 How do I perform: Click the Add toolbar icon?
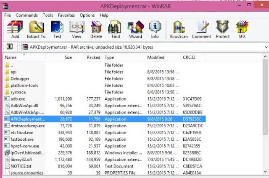point(15,29)
